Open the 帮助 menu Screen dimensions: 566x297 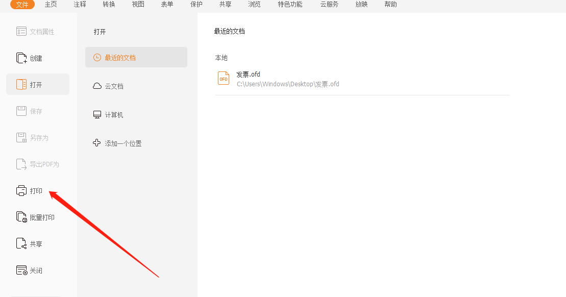(x=390, y=5)
